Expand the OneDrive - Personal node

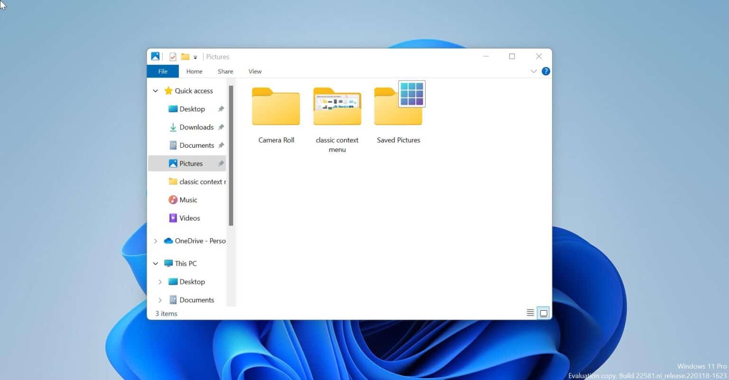156,241
